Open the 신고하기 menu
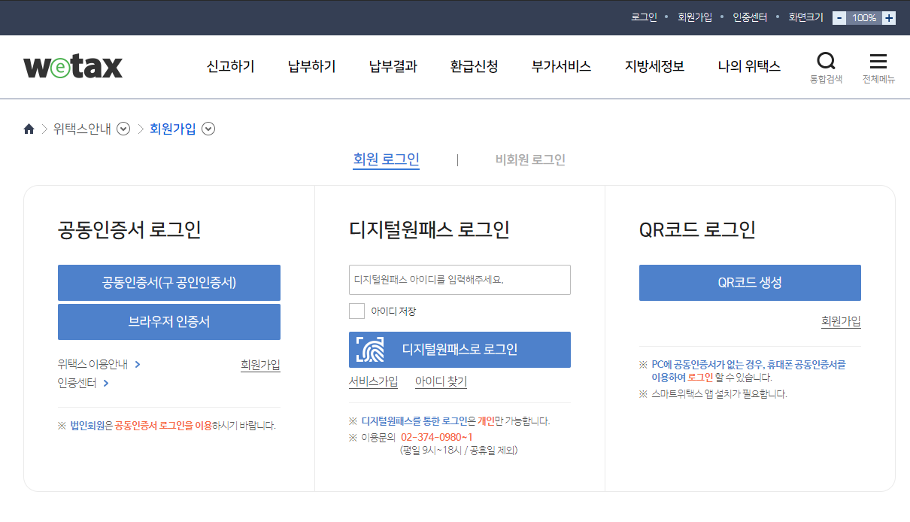Screen dimensions: 910x522 pos(231,66)
